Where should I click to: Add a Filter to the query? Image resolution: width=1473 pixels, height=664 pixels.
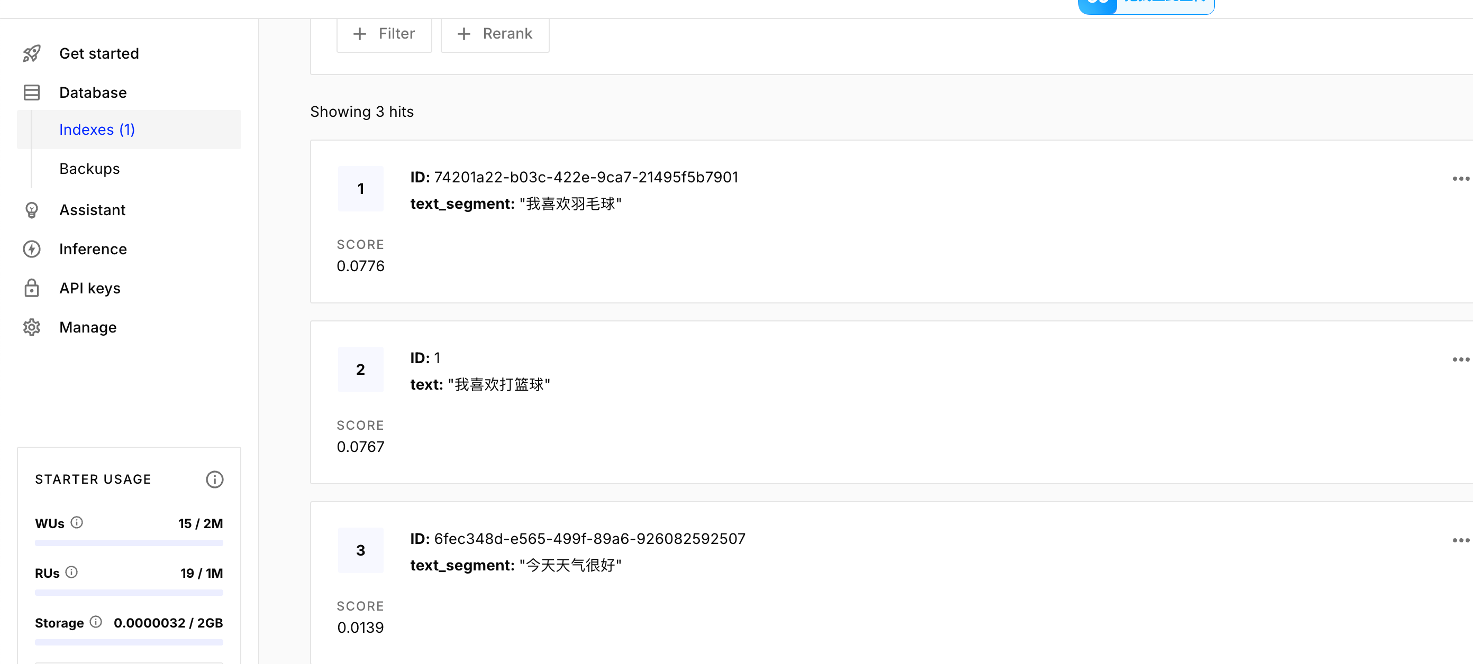tap(384, 34)
